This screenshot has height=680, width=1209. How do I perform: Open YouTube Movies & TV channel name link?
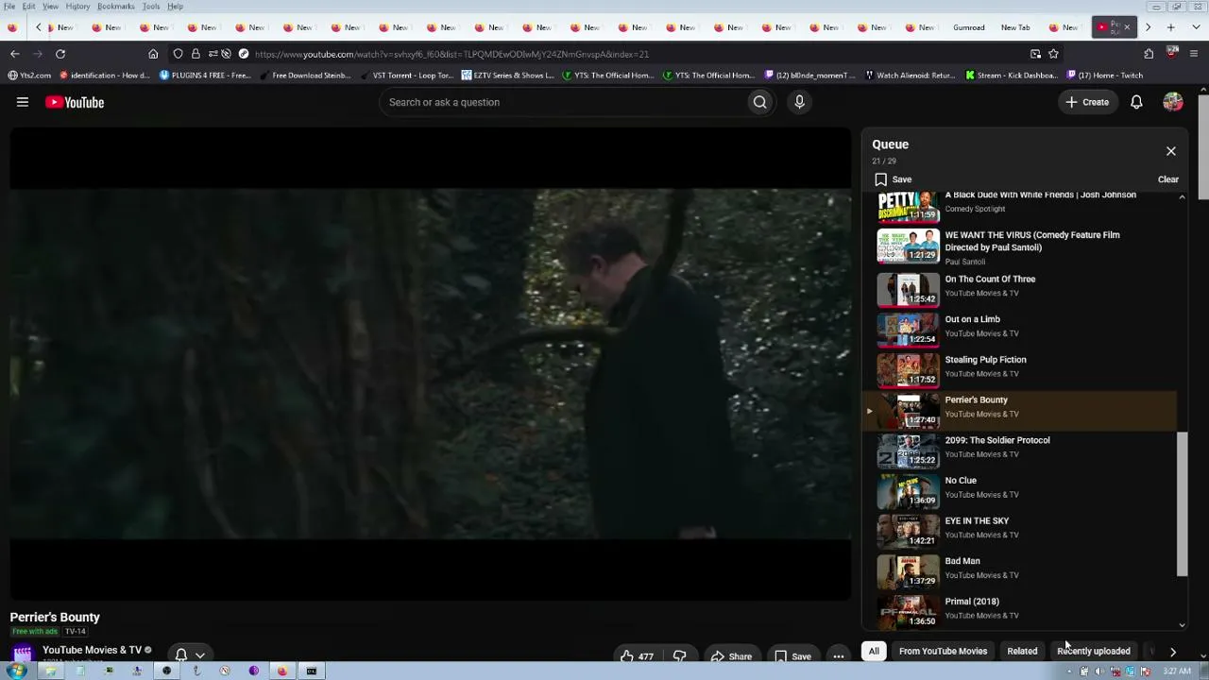point(92,650)
